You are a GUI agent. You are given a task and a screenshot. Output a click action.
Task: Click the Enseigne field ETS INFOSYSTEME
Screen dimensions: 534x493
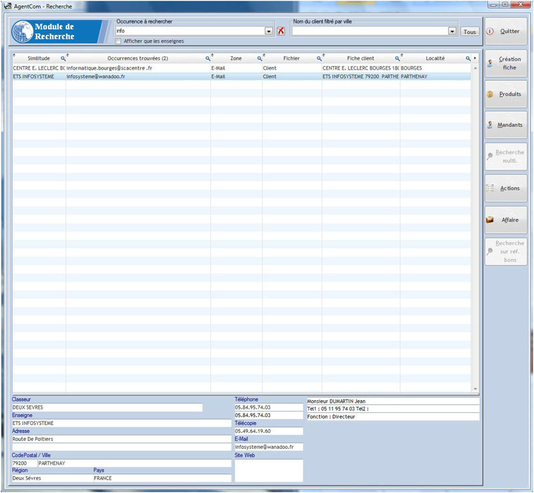121,423
